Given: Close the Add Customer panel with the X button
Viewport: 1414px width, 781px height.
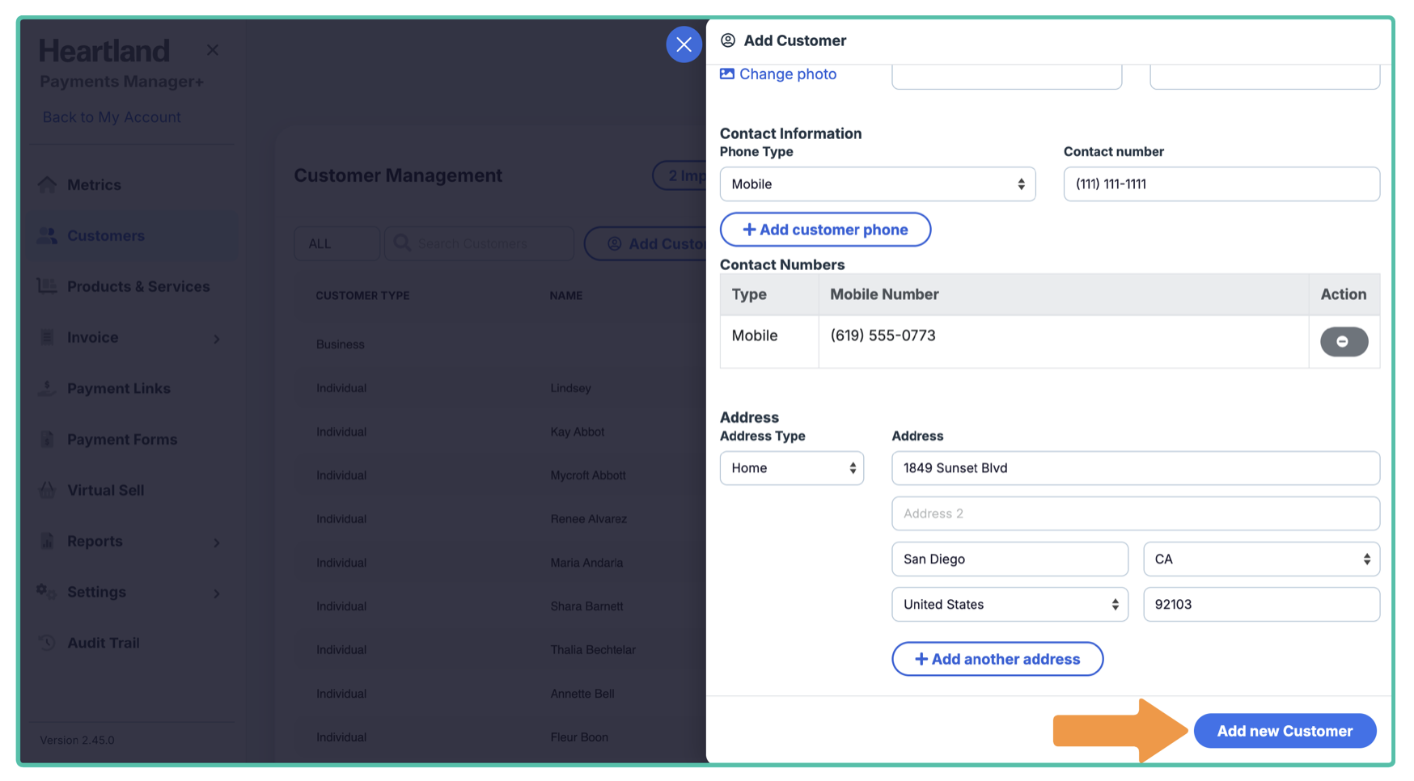Looking at the screenshot, I should click(x=684, y=44).
